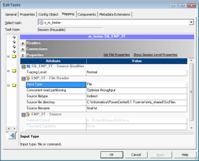Select the Input Type attribute row
Screen dimensions: 199x161
tap(56, 84)
